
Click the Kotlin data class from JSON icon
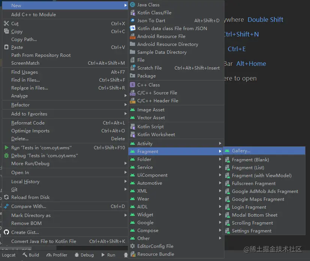pos(132,28)
